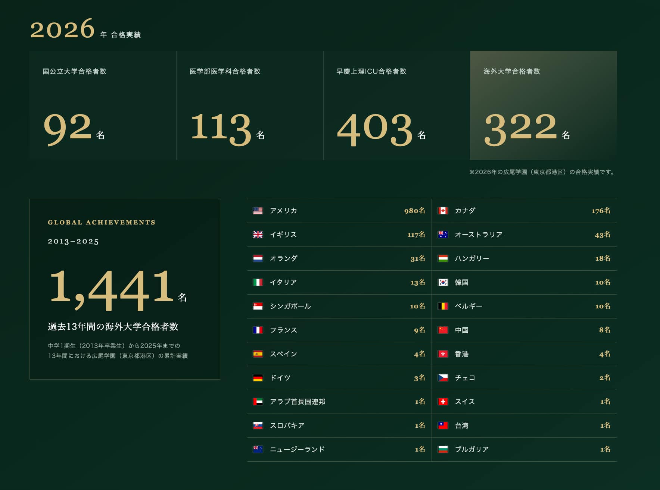Click the Germany flag icon
The width and height of the screenshot is (660, 490).
[258, 378]
